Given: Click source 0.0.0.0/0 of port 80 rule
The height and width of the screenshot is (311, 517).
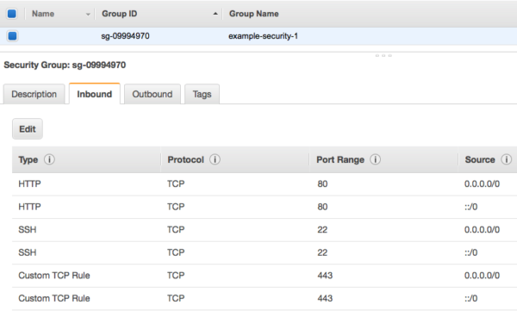Looking at the screenshot, I should (482, 184).
